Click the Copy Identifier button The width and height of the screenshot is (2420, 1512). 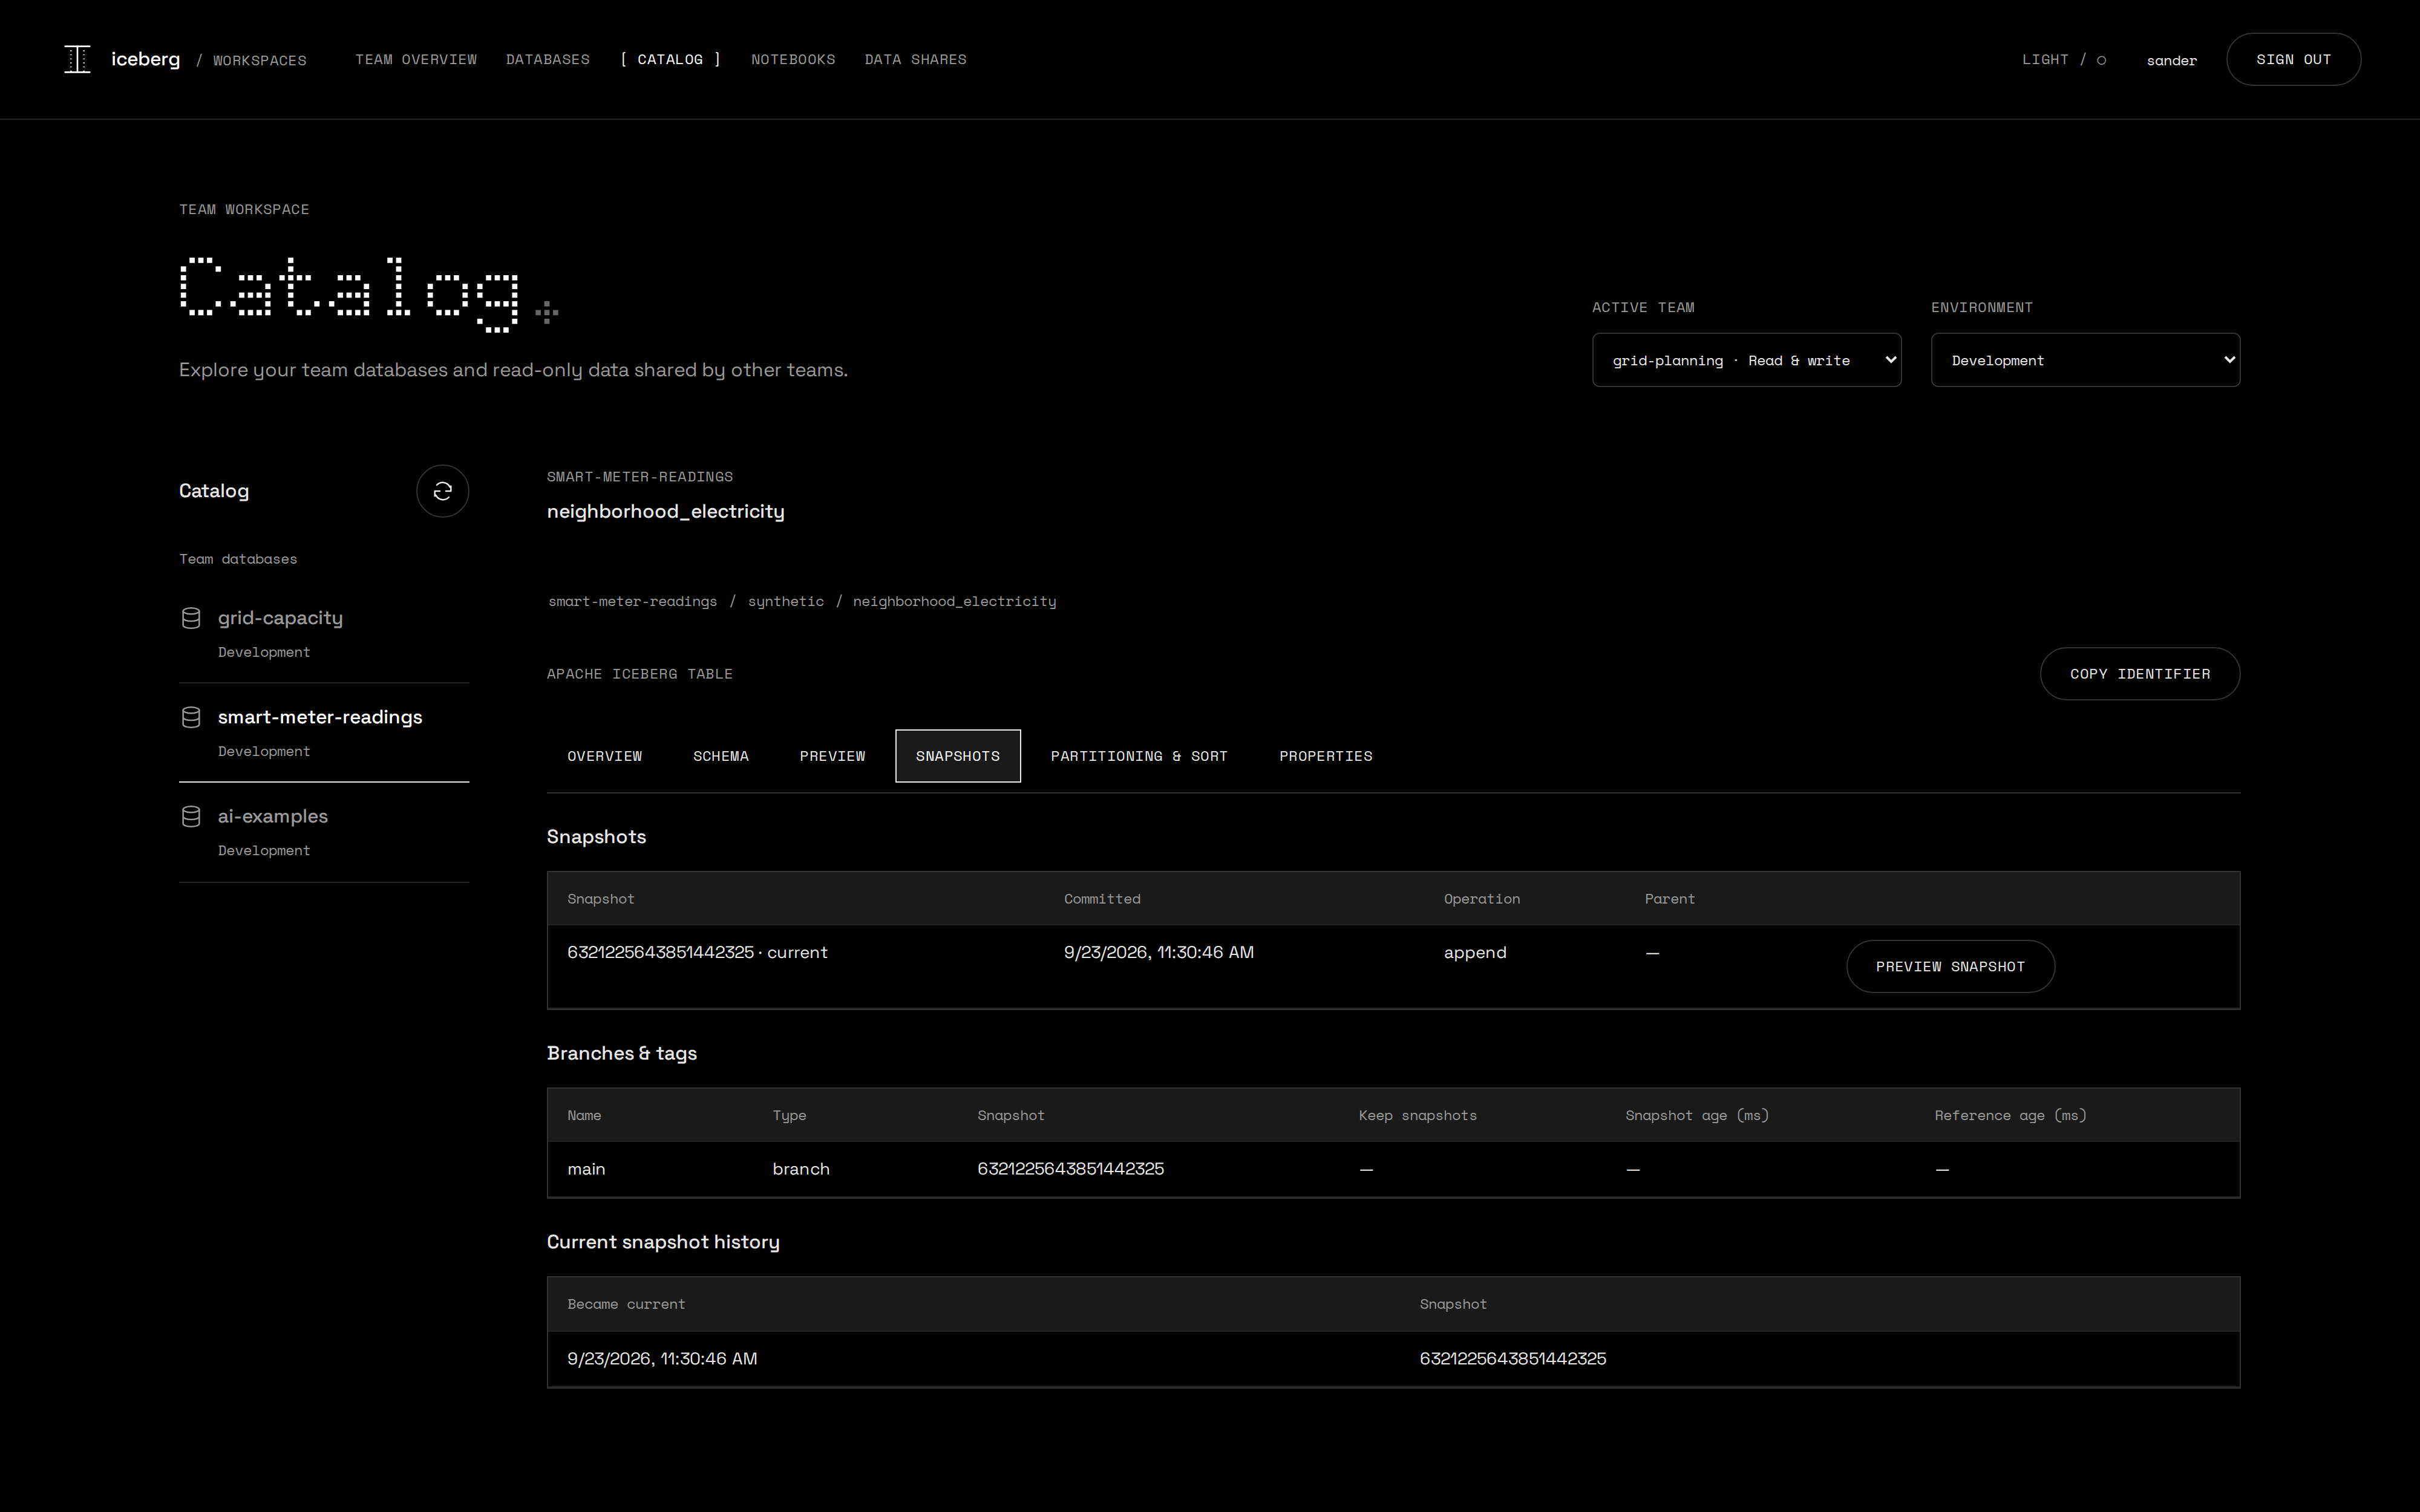(2140, 674)
